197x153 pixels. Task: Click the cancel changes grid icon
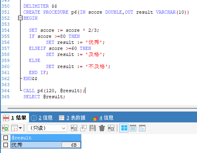111,128
